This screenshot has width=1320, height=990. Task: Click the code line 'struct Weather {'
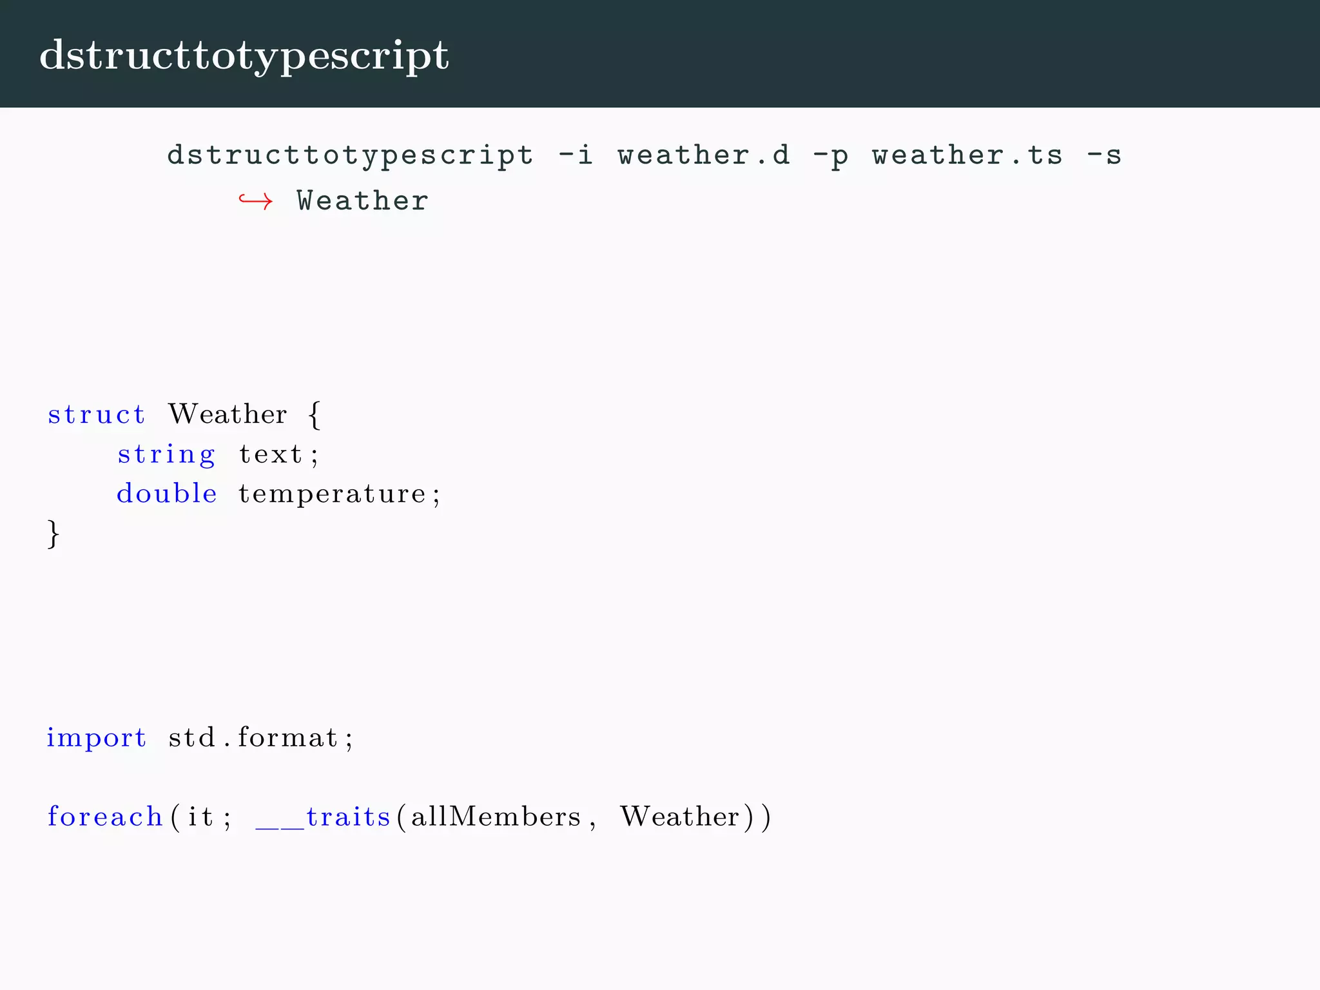click(184, 414)
